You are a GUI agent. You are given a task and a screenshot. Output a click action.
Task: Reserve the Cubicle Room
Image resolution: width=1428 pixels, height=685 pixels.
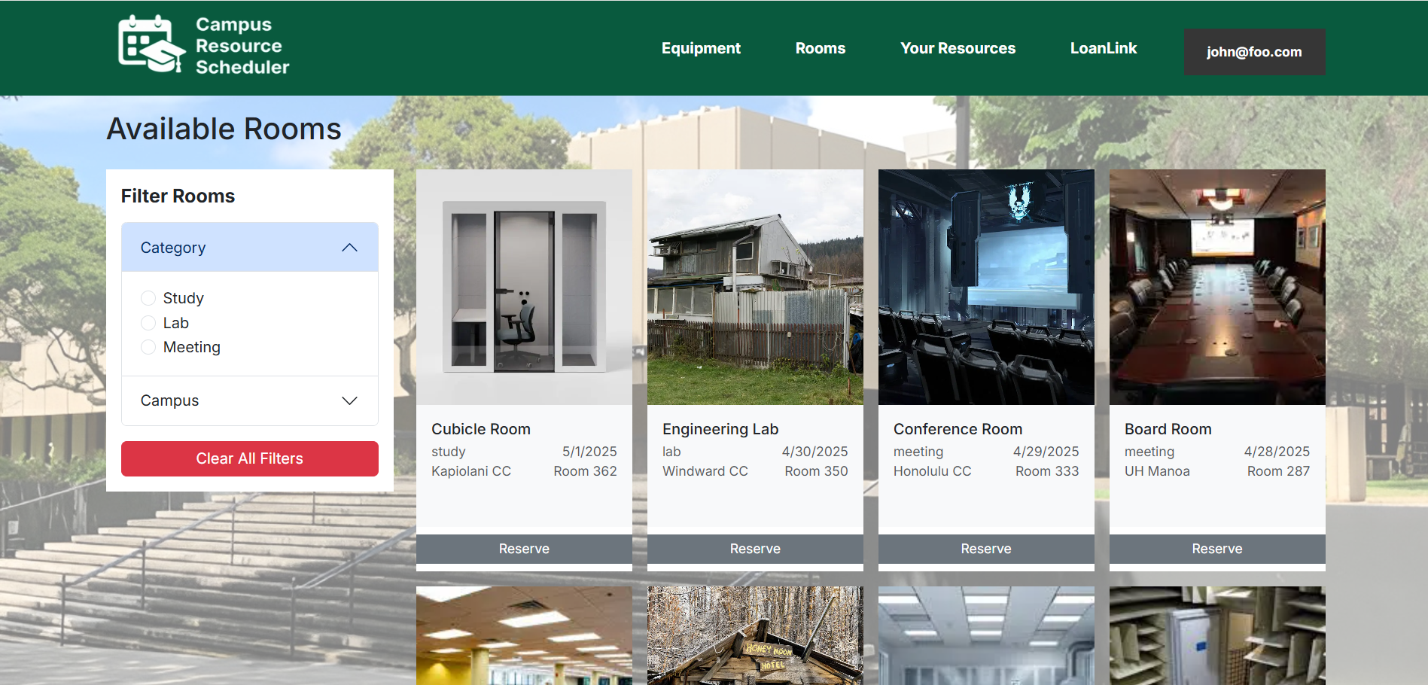(x=524, y=549)
